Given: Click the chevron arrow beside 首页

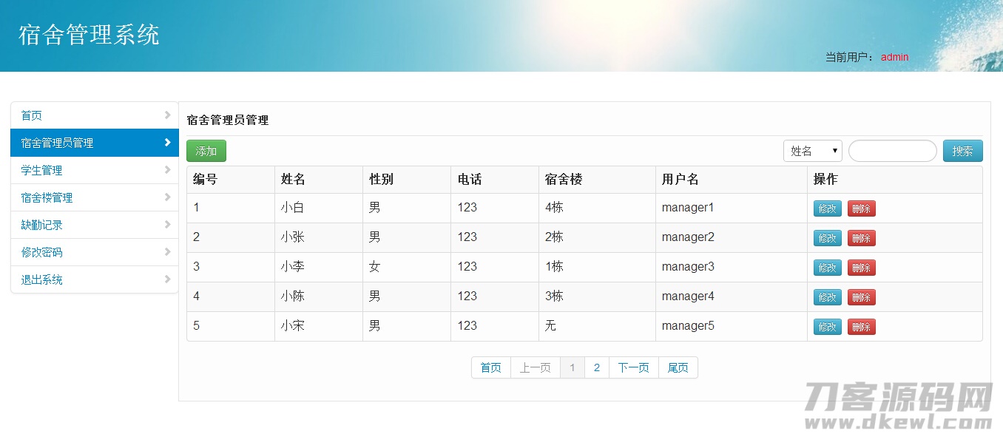Looking at the screenshot, I should point(168,115).
